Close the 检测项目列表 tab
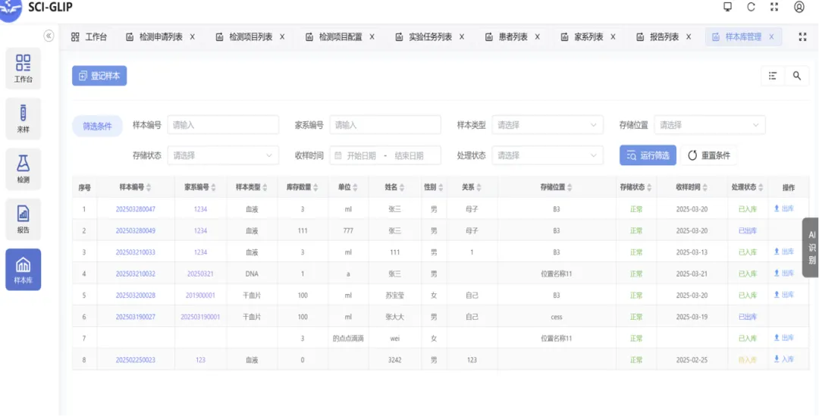 click(x=282, y=37)
